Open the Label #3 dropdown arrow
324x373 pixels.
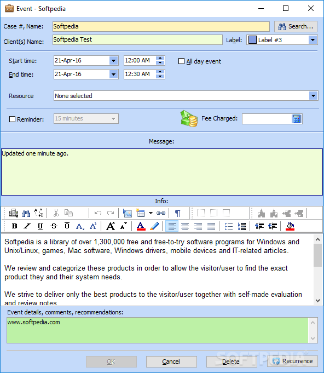(313, 40)
